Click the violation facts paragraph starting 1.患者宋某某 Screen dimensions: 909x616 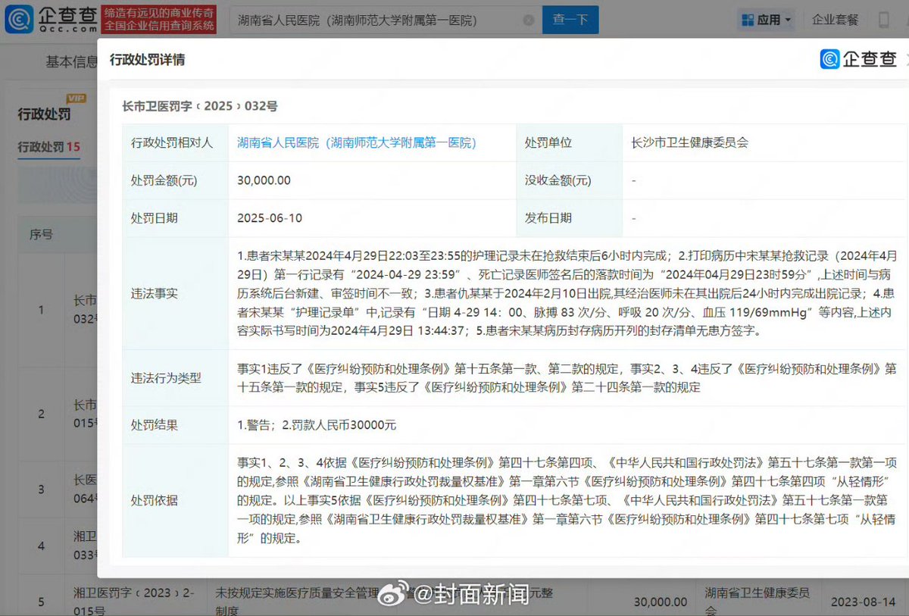point(567,293)
